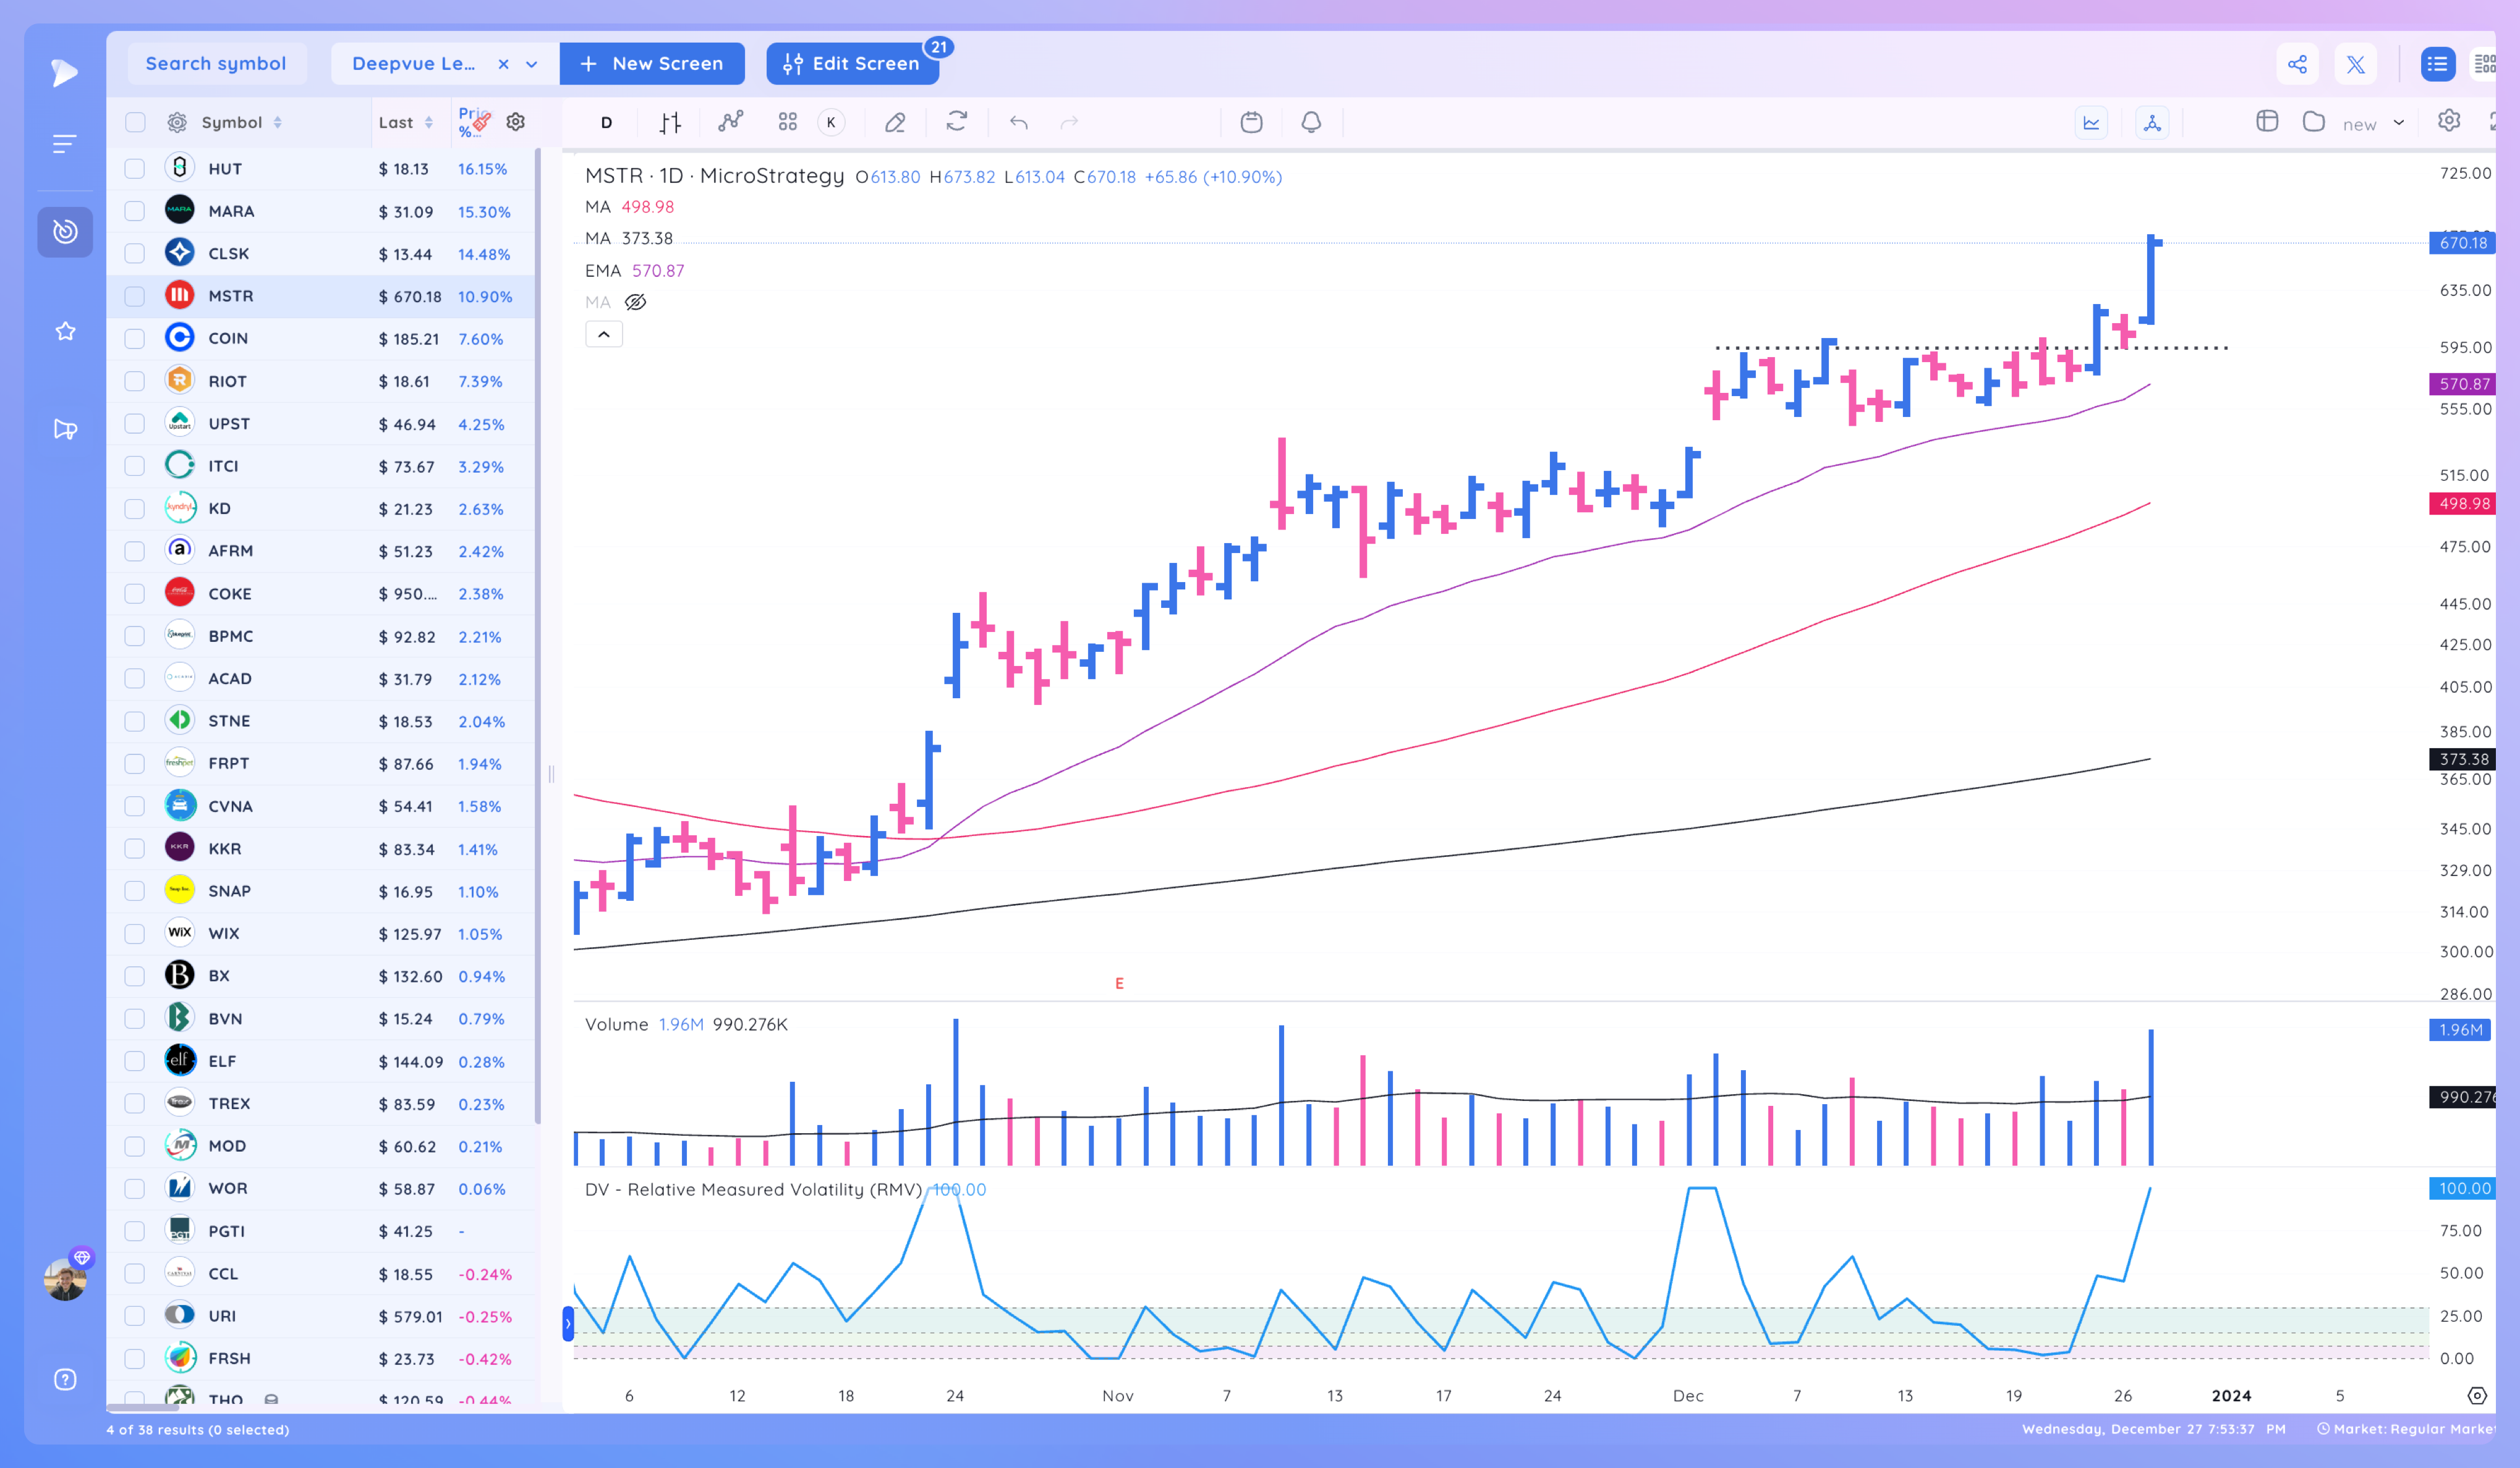Screen dimensions: 2520x1468
Task: Select the URI row in watchlist
Action: coord(320,1316)
